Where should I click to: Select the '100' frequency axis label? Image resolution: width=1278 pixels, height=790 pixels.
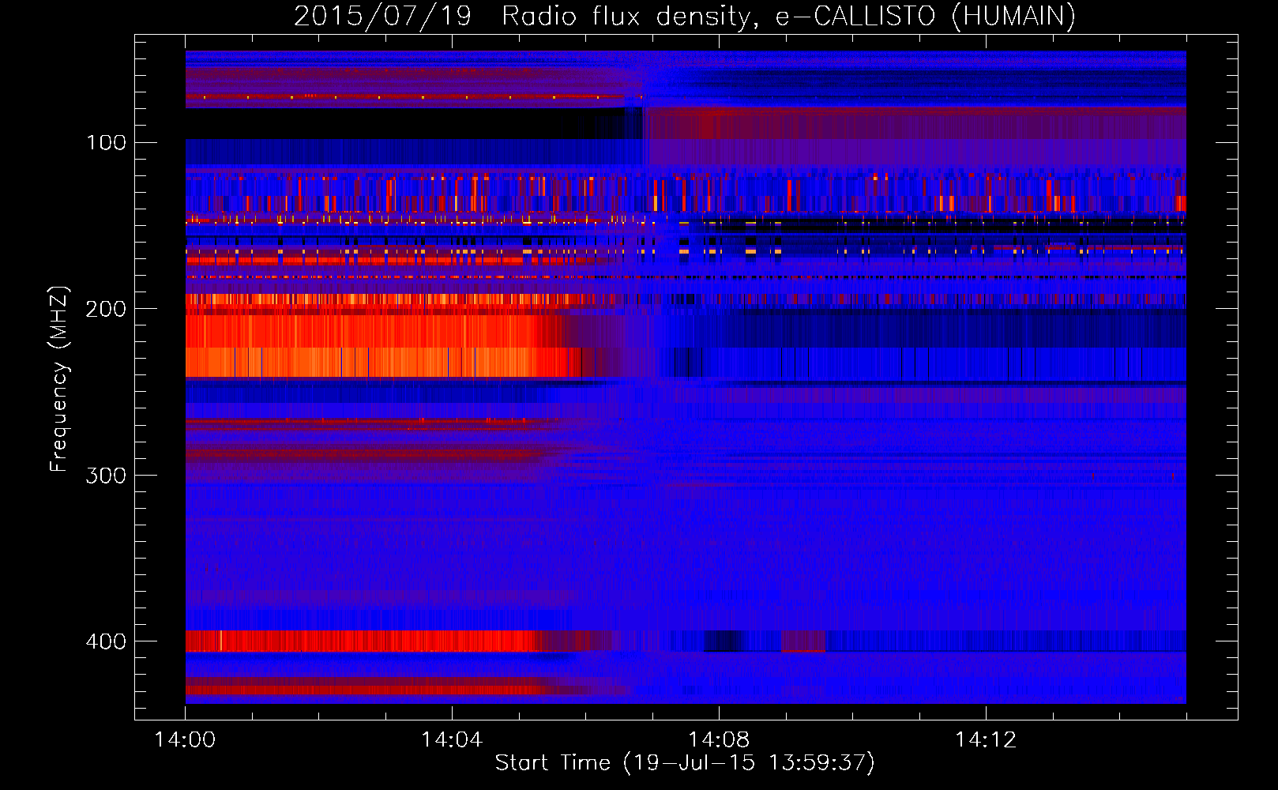tap(107, 143)
